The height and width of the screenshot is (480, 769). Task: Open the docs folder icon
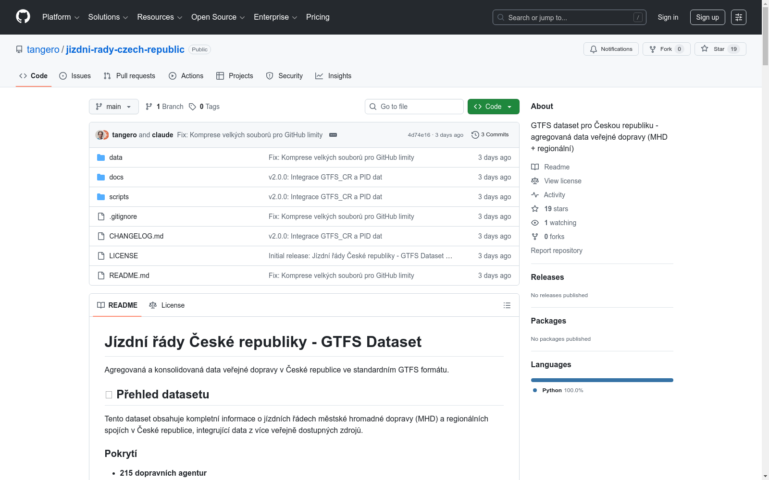[x=101, y=177]
